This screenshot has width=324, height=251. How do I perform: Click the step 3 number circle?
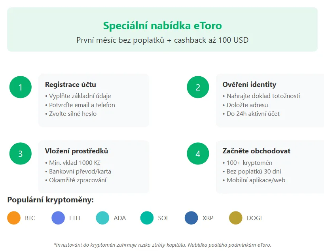pos(21,153)
